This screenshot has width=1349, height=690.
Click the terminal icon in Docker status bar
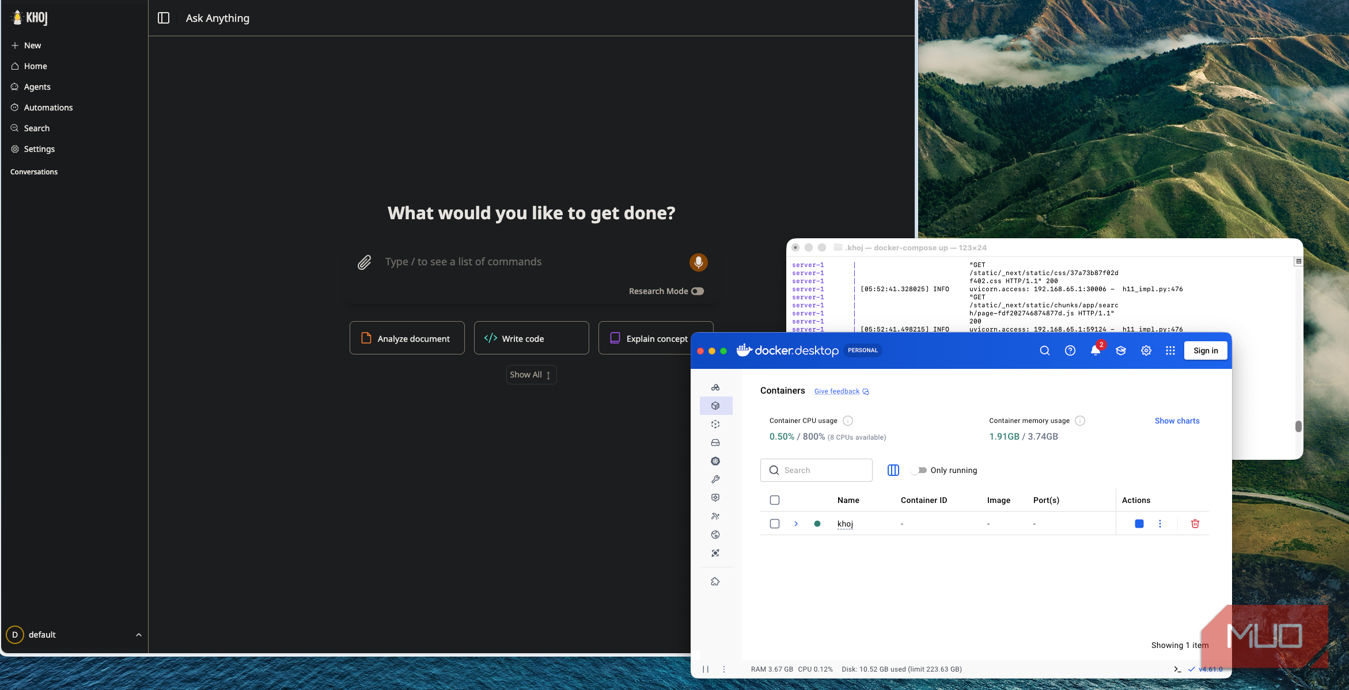[x=1177, y=669]
